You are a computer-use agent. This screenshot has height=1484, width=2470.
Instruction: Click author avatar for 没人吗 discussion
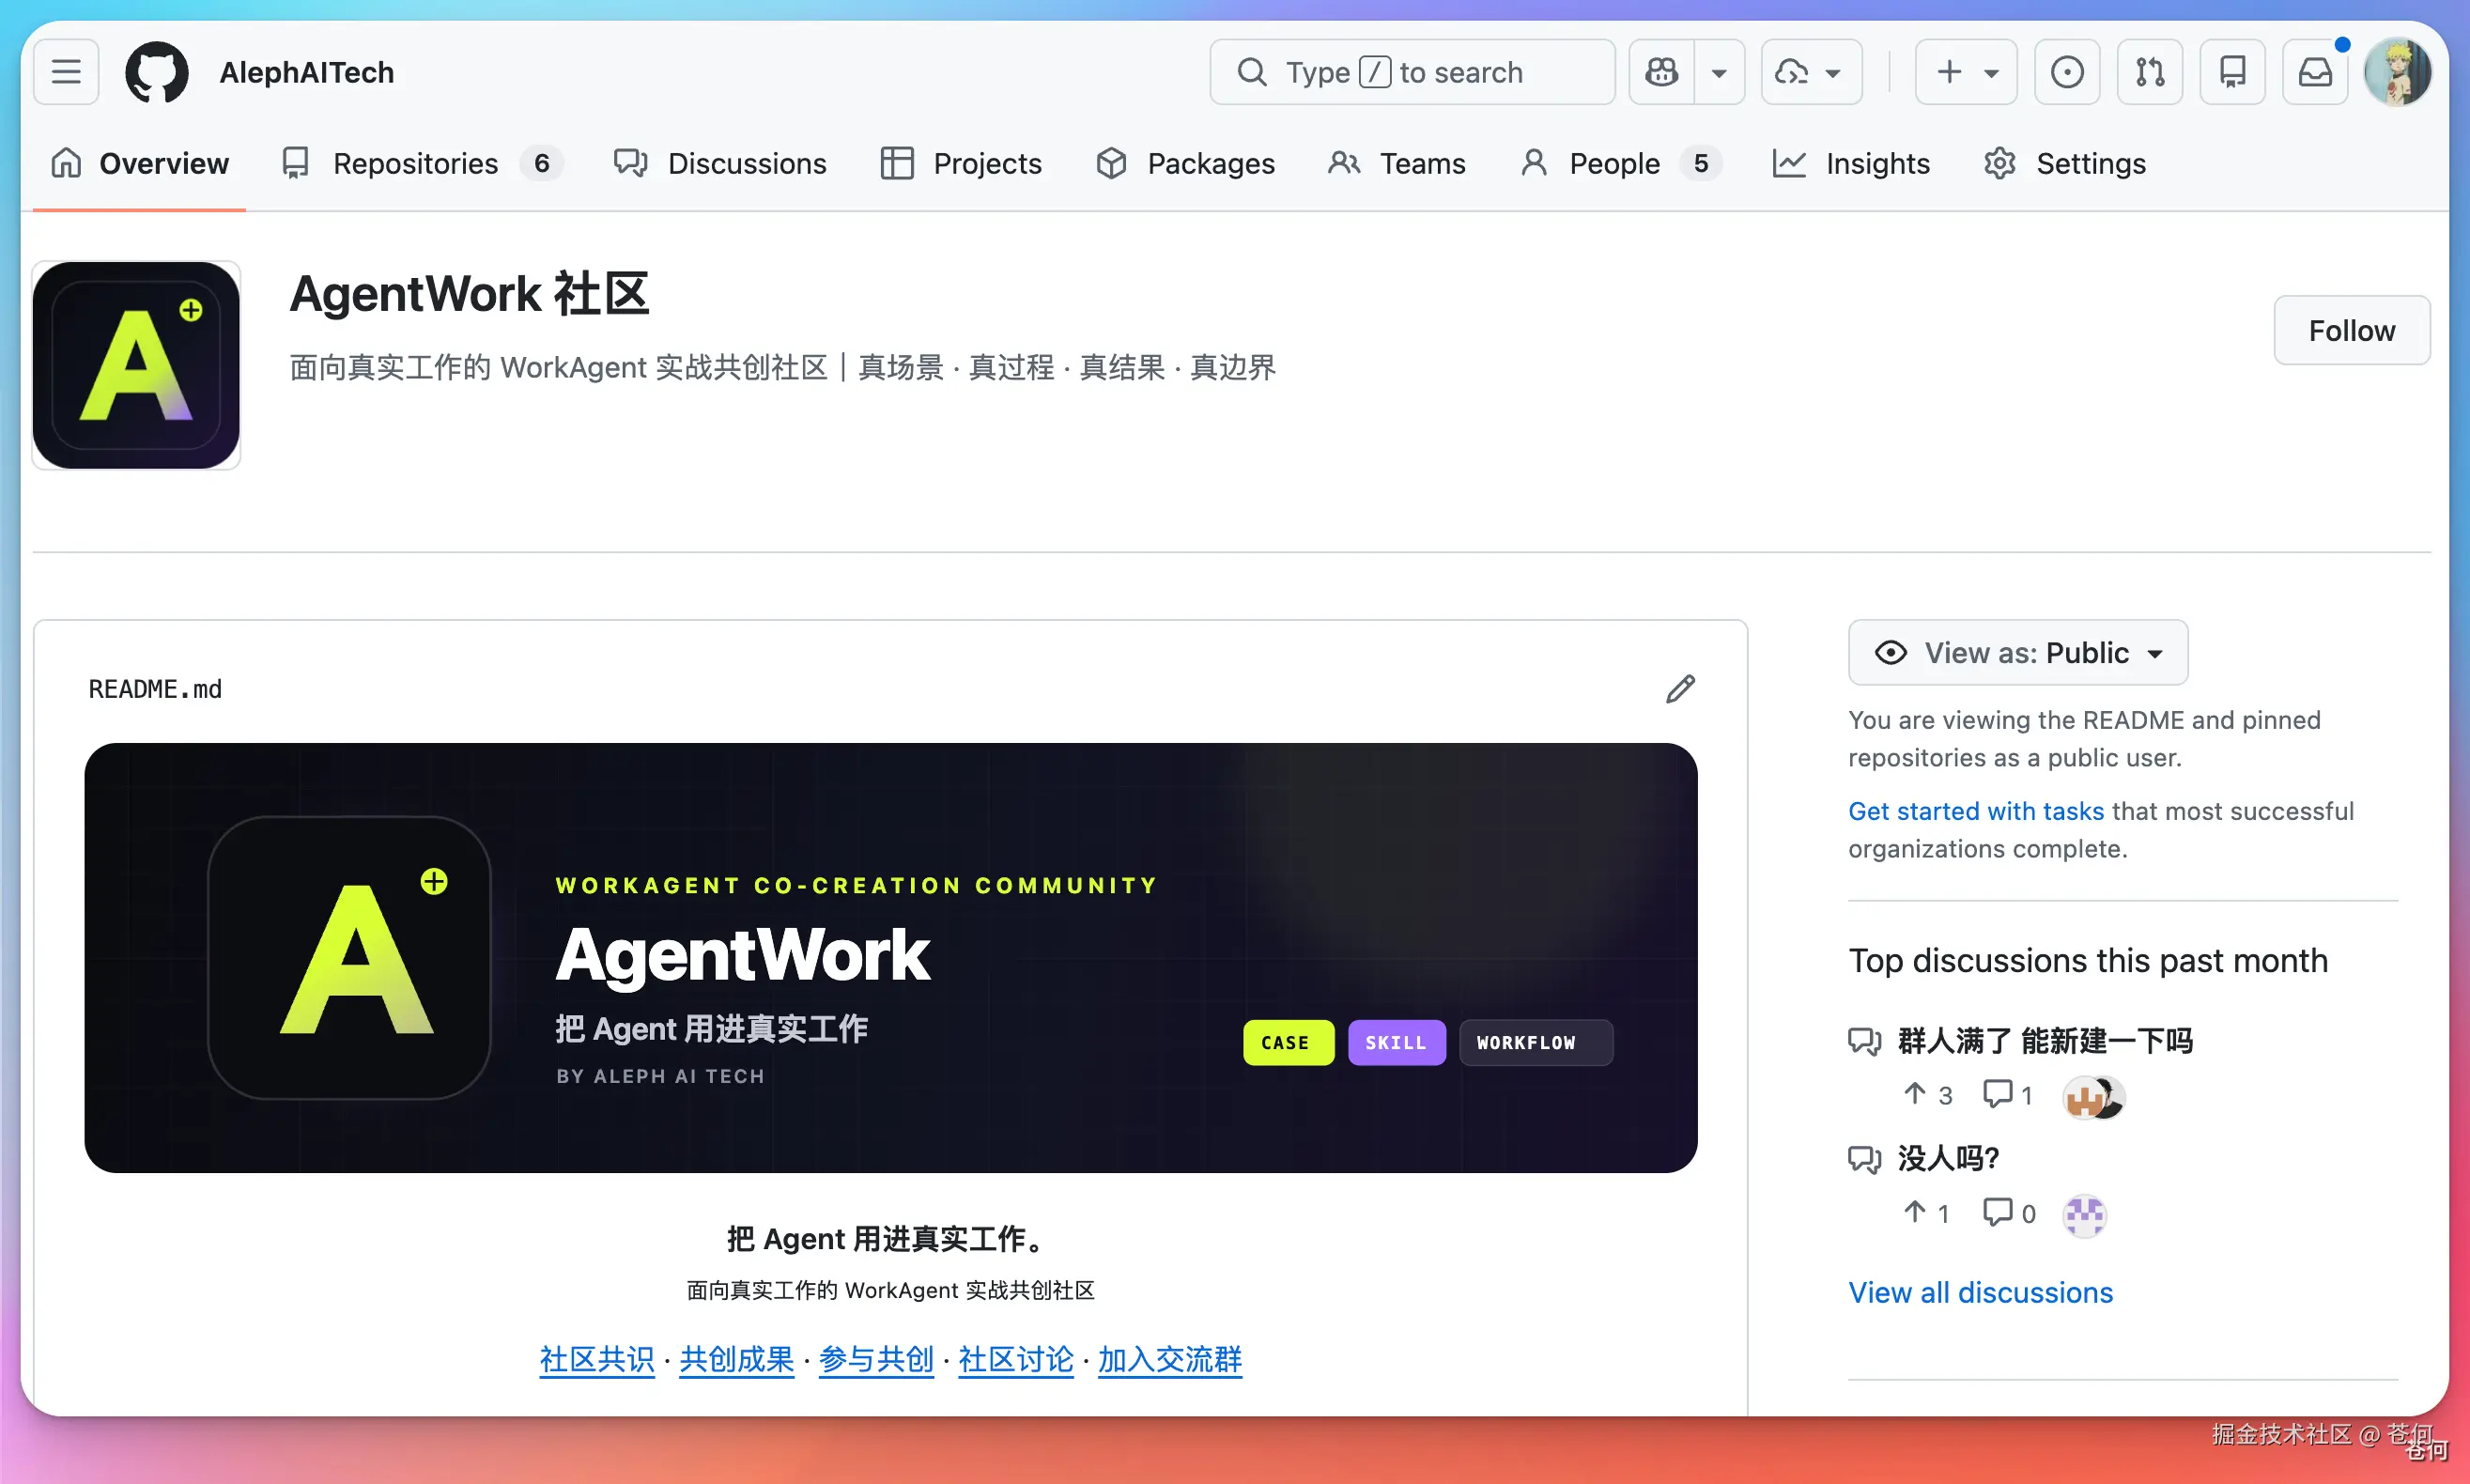[2084, 1214]
